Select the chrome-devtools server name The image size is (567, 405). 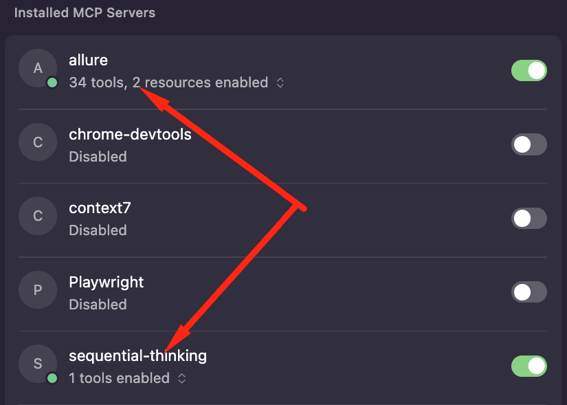(130, 134)
